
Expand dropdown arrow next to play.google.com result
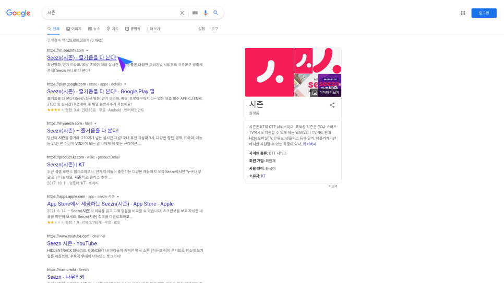point(125,84)
